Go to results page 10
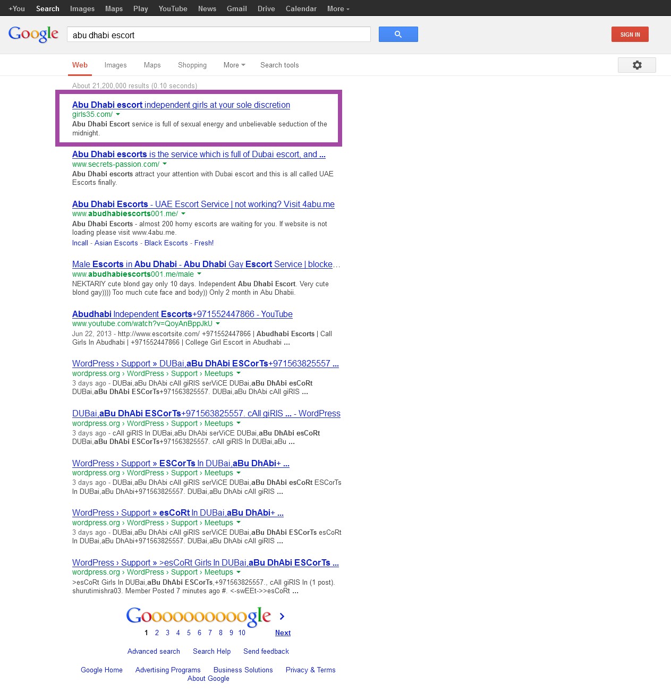Screen dimensions: 671x692 242,633
